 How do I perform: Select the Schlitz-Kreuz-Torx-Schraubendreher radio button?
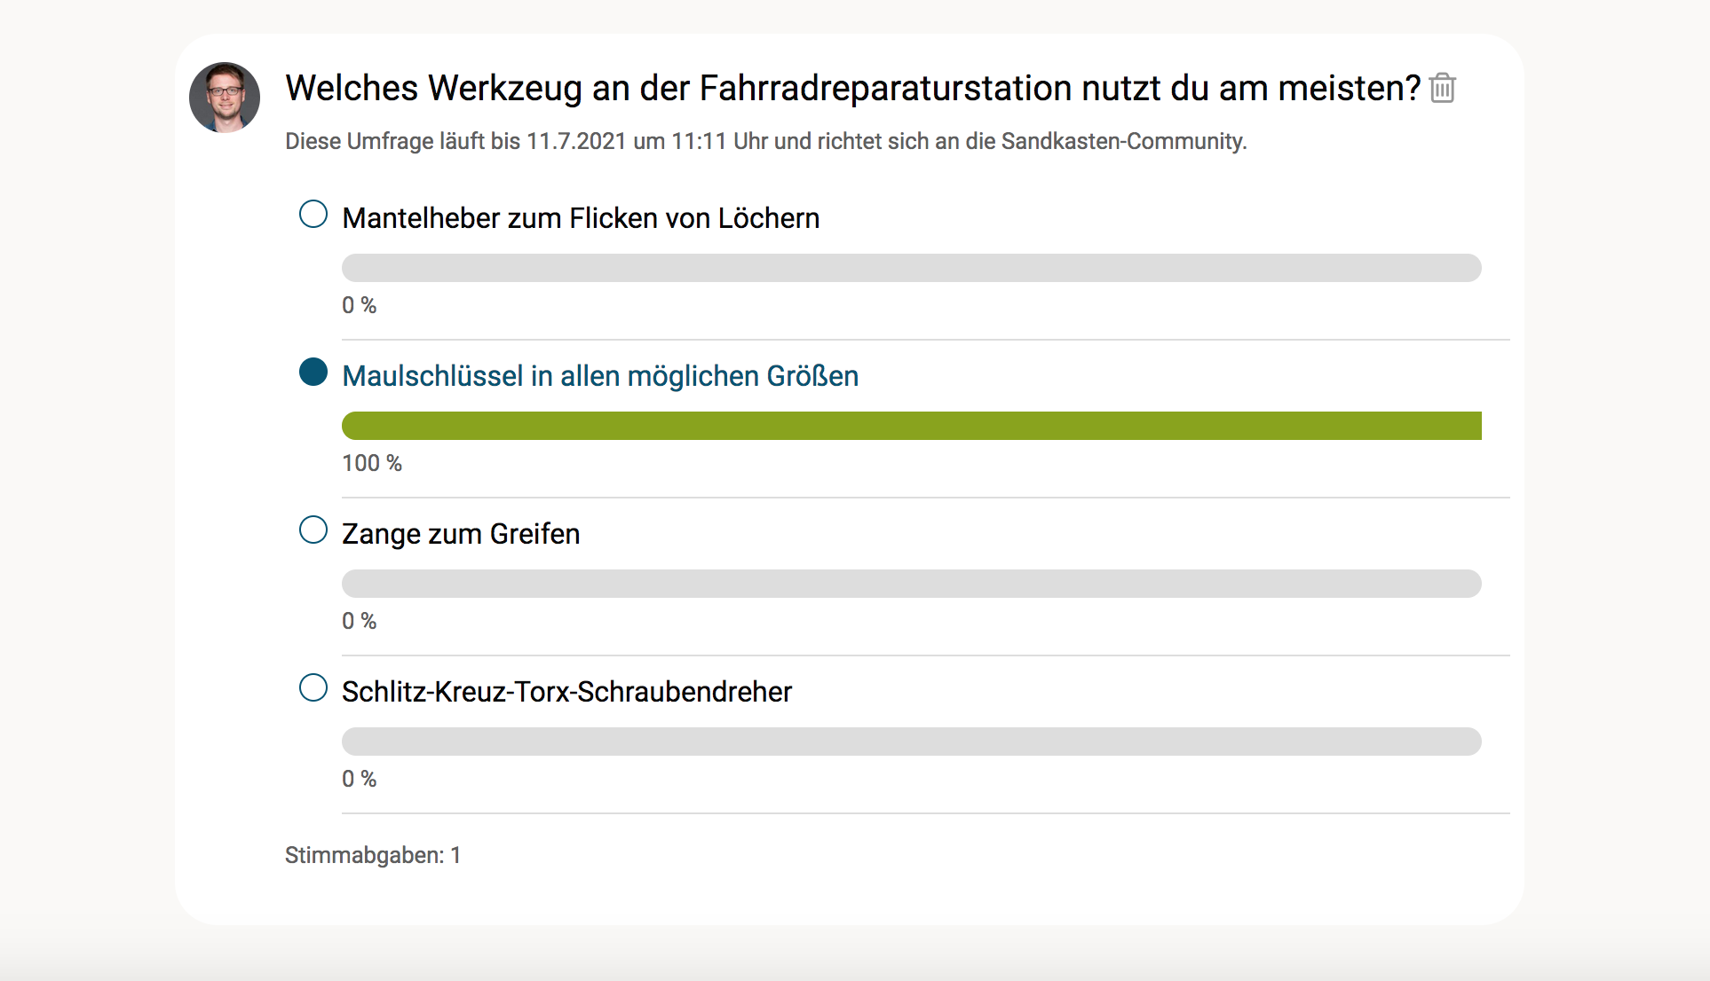[313, 688]
